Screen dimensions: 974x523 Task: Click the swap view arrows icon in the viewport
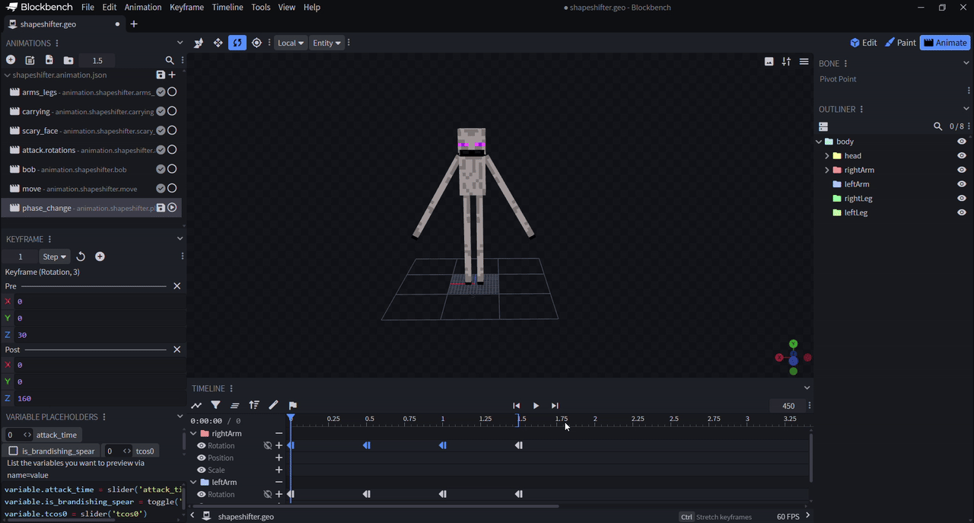[786, 62]
